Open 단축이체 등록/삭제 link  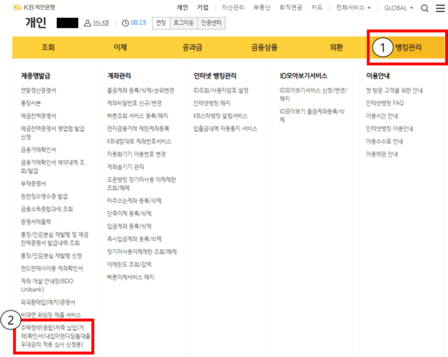coord(129,214)
